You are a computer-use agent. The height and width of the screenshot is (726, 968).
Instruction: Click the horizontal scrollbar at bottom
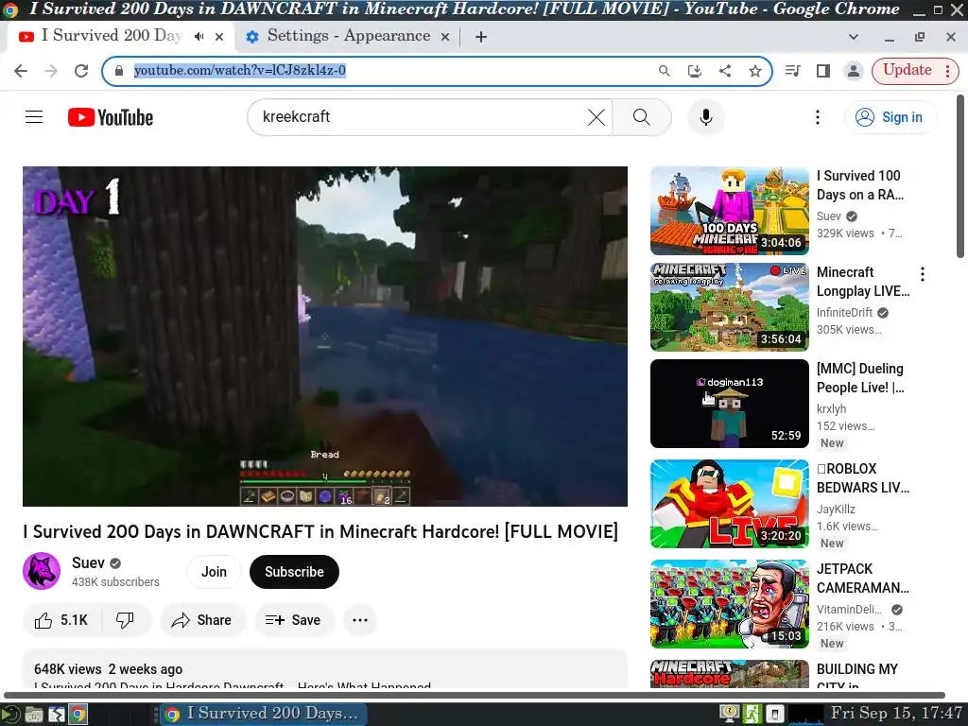[x=475, y=695]
